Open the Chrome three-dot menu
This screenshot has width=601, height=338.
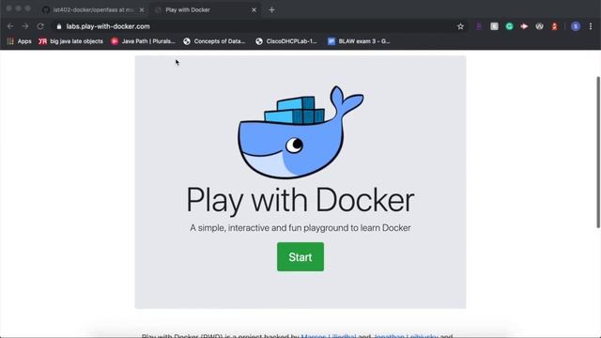tap(591, 26)
